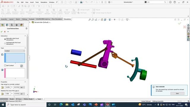Expand 3dcrankslider flyout feature tree
Image resolution: width=190 pixels, height=107 pixels.
coord(30,22)
